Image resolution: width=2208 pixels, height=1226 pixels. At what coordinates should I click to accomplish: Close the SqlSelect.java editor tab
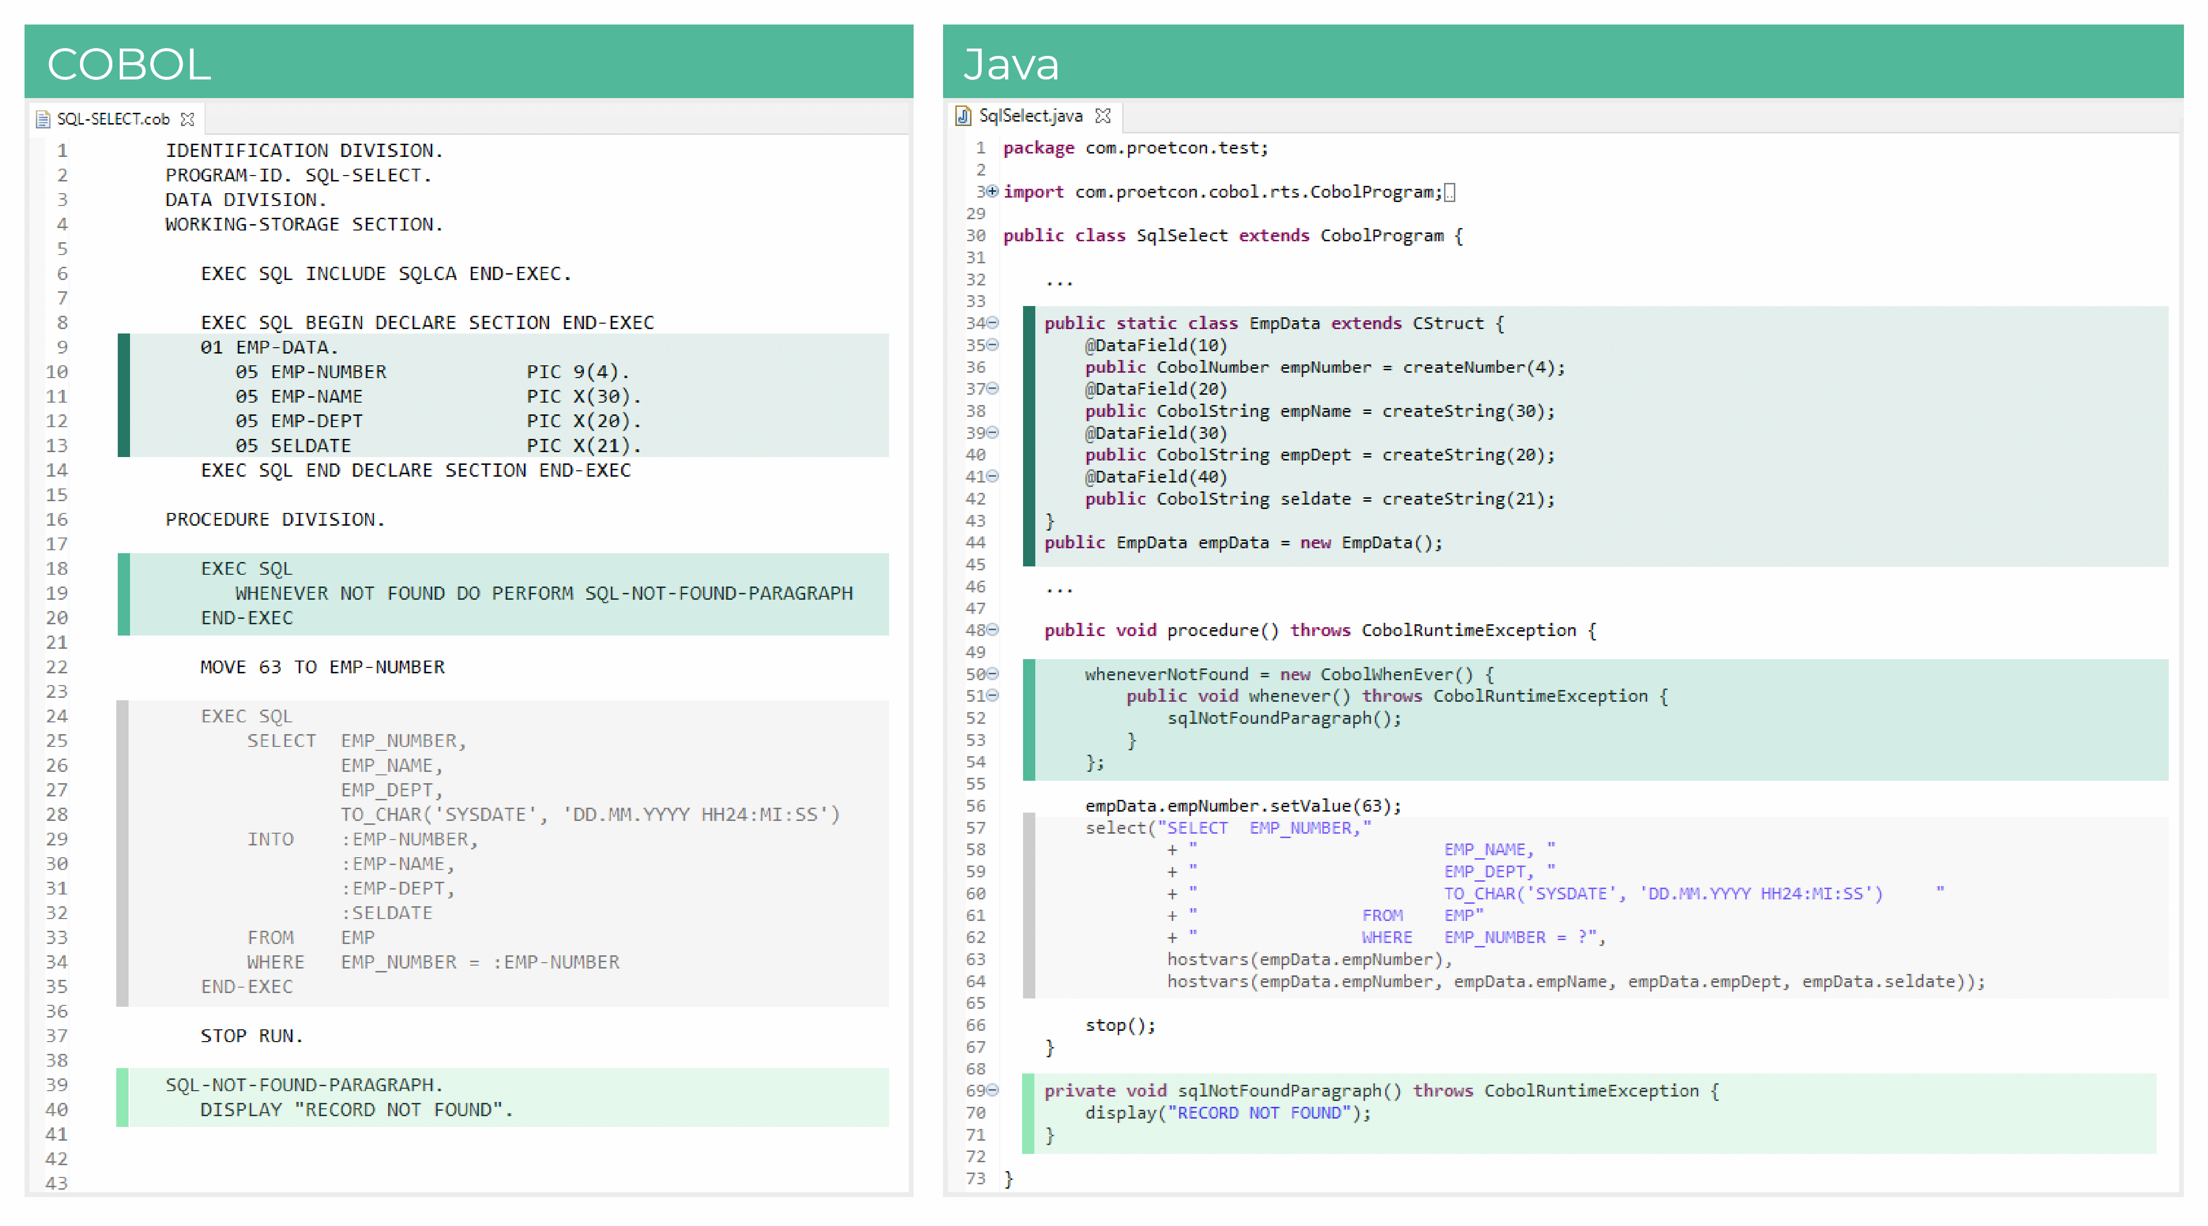click(1104, 116)
